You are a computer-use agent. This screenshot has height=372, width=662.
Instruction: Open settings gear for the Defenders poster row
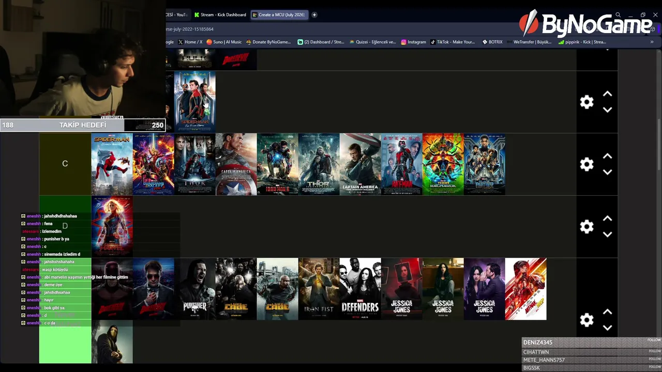[x=586, y=320]
